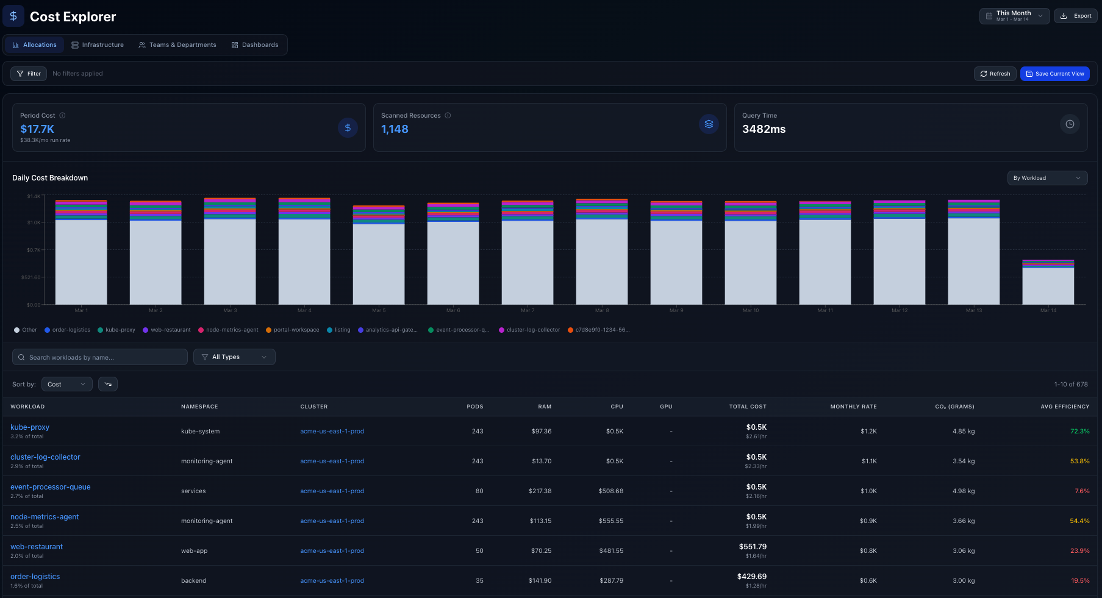Expand the By Workload grouping dropdown
Image resolution: width=1102 pixels, height=598 pixels.
tap(1047, 178)
